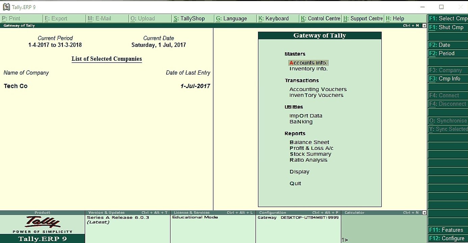
Task: Minimize the Tally.ERP 9 window
Action: point(422,7)
